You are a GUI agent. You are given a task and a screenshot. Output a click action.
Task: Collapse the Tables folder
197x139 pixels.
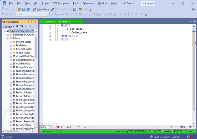[x=8, y=38]
